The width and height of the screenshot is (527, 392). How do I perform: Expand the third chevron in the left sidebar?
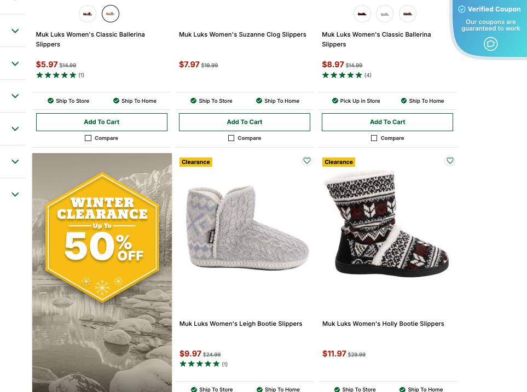15,96
